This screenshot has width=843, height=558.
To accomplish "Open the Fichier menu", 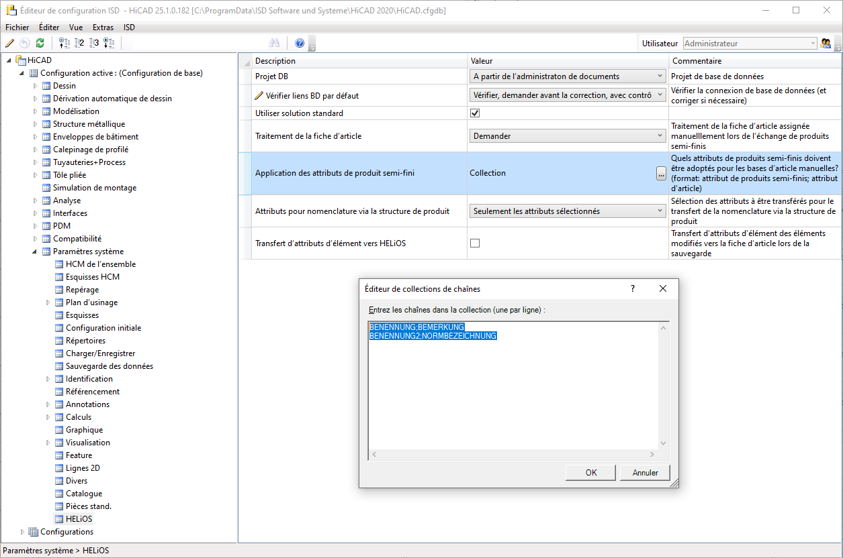I will pos(17,27).
